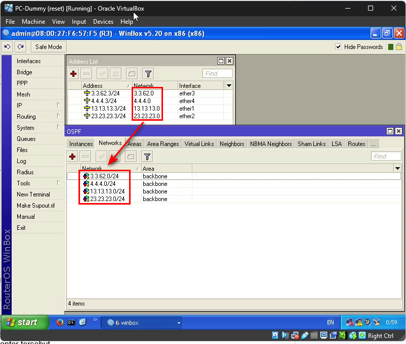Image resolution: width=406 pixels, height=344 pixels.
Task: Open New Terminal from sidebar
Action: point(33,194)
